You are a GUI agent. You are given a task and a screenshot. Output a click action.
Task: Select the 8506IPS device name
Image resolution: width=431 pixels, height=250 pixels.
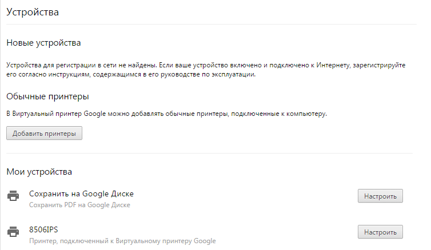pyautogui.click(x=44, y=229)
